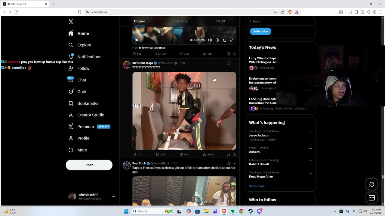Open Bookmarks in the sidebar
This screenshot has width=385, height=216.
[83, 103]
